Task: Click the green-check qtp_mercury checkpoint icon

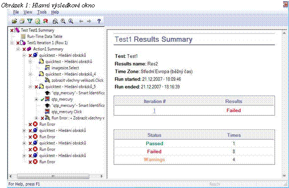Action: coord(47,99)
